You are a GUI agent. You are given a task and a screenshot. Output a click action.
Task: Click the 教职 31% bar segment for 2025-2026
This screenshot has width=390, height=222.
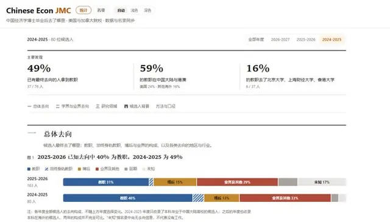tap(106, 182)
